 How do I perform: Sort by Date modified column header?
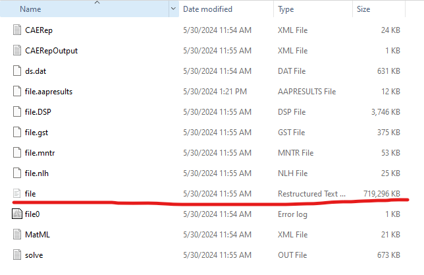click(207, 9)
